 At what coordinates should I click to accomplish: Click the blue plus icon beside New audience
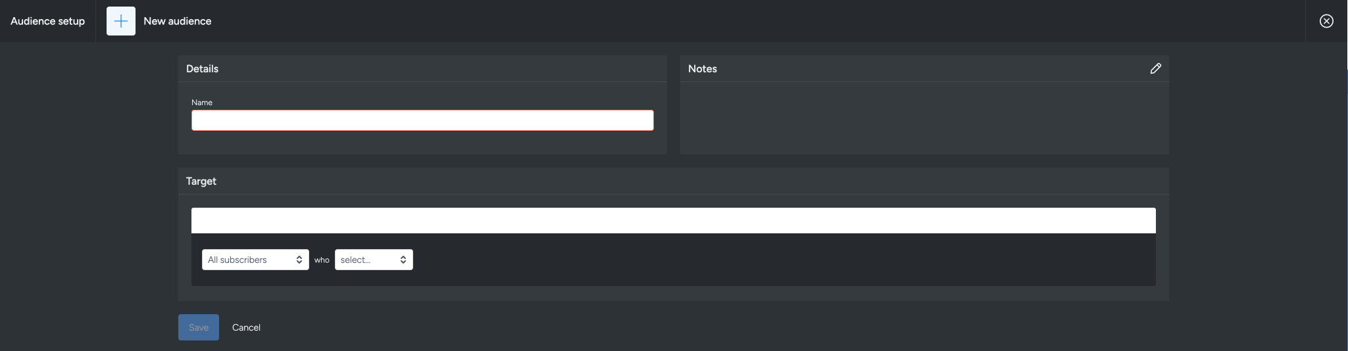coord(121,21)
